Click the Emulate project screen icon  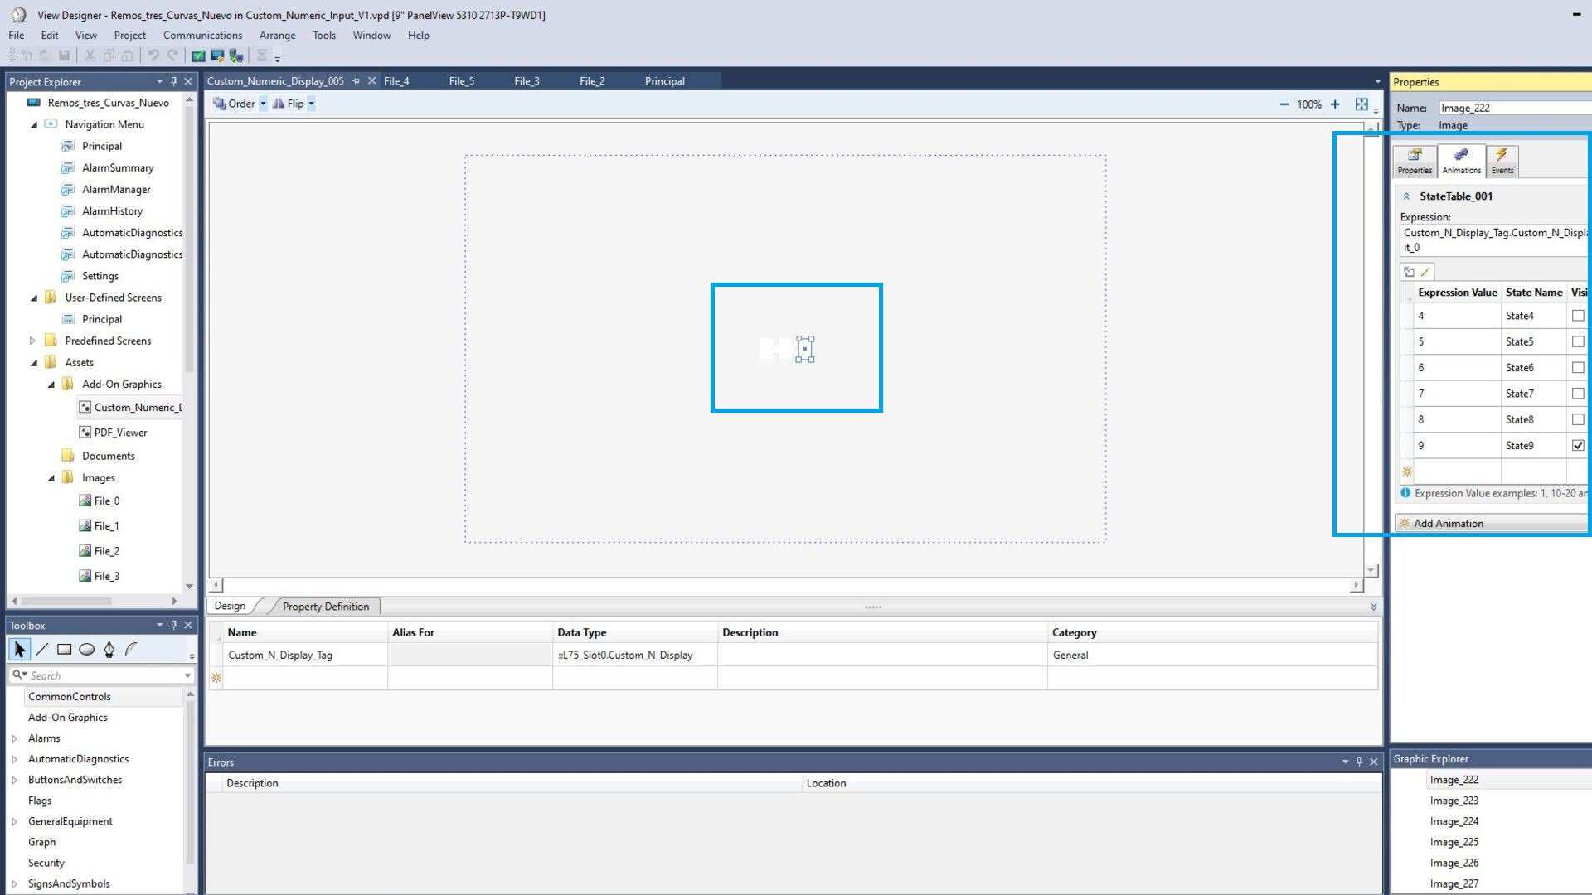click(217, 56)
